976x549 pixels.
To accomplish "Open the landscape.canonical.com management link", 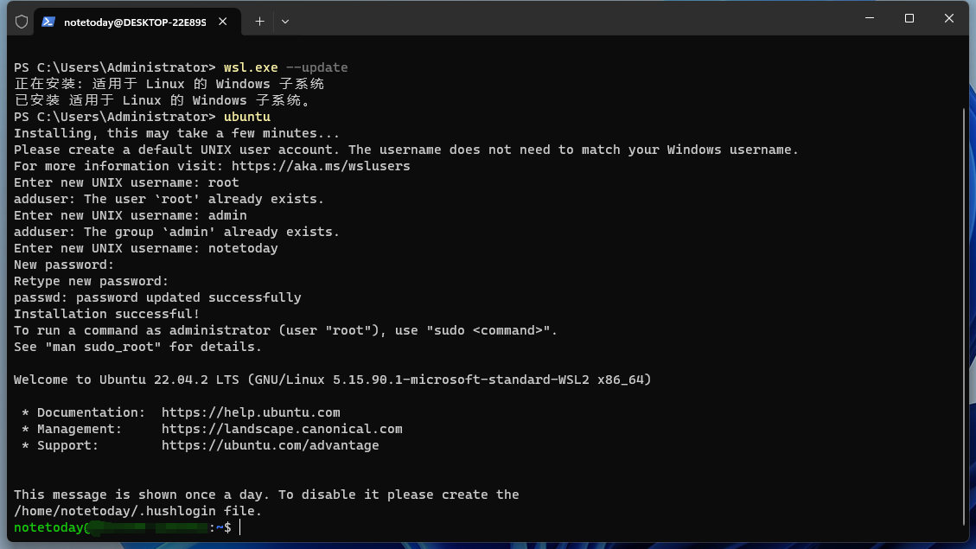I will click(x=282, y=429).
